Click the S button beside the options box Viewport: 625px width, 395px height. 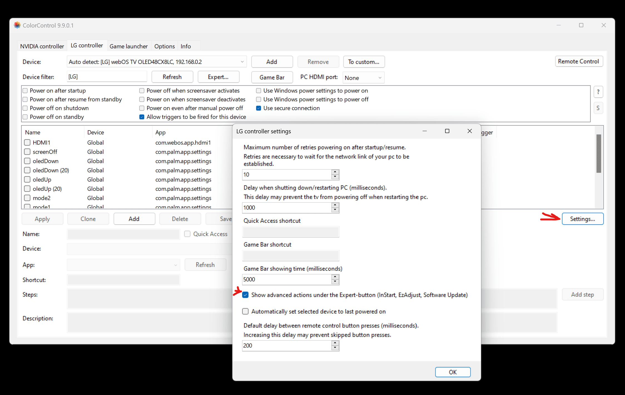[598, 108]
